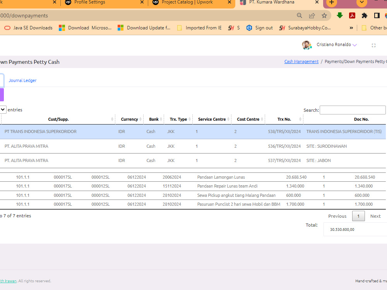
Task: Open Download Update f... bookmark
Action: pos(144,28)
